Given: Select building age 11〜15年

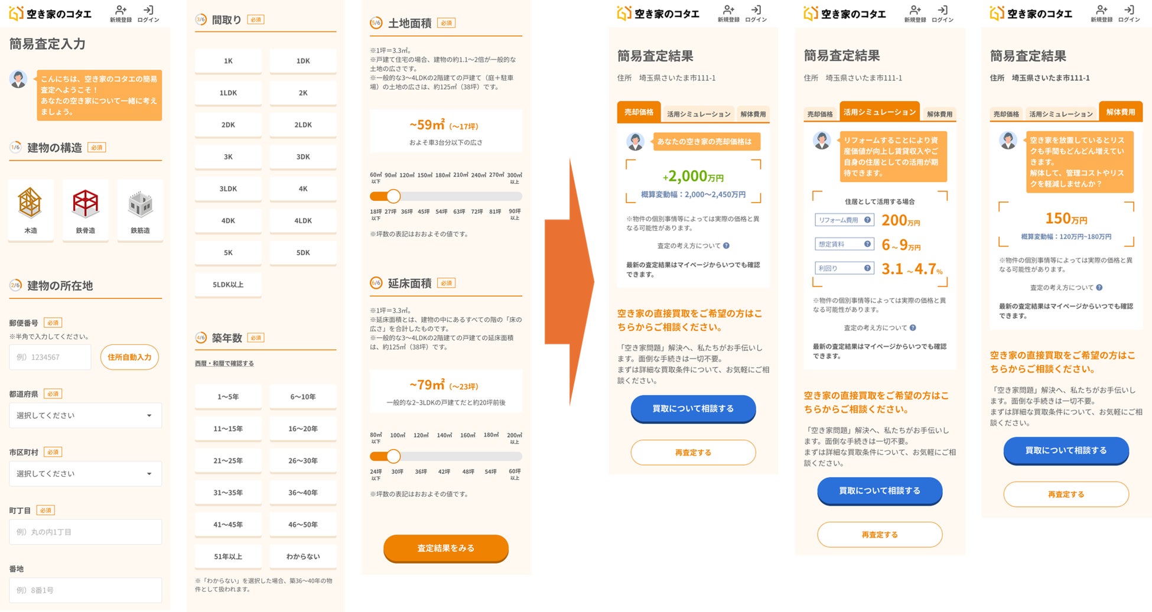Looking at the screenshot, I should pos(228,428).
